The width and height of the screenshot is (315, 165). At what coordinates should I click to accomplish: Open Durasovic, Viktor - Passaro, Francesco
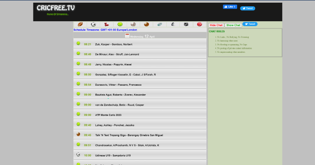pos(118,85)
